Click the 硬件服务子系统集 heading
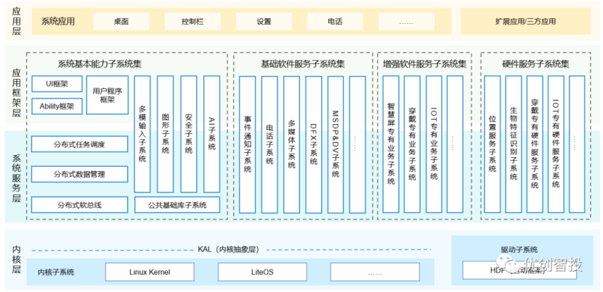The width and height of the screenshot is (603, 292). [x=535, y=64]
